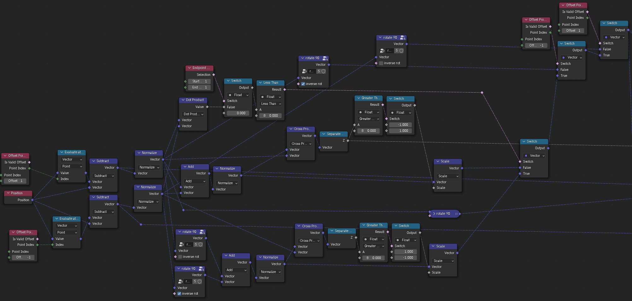632x301 pixels.
Task: Open the Less Than operation dropdown
Action: [271, 104]
